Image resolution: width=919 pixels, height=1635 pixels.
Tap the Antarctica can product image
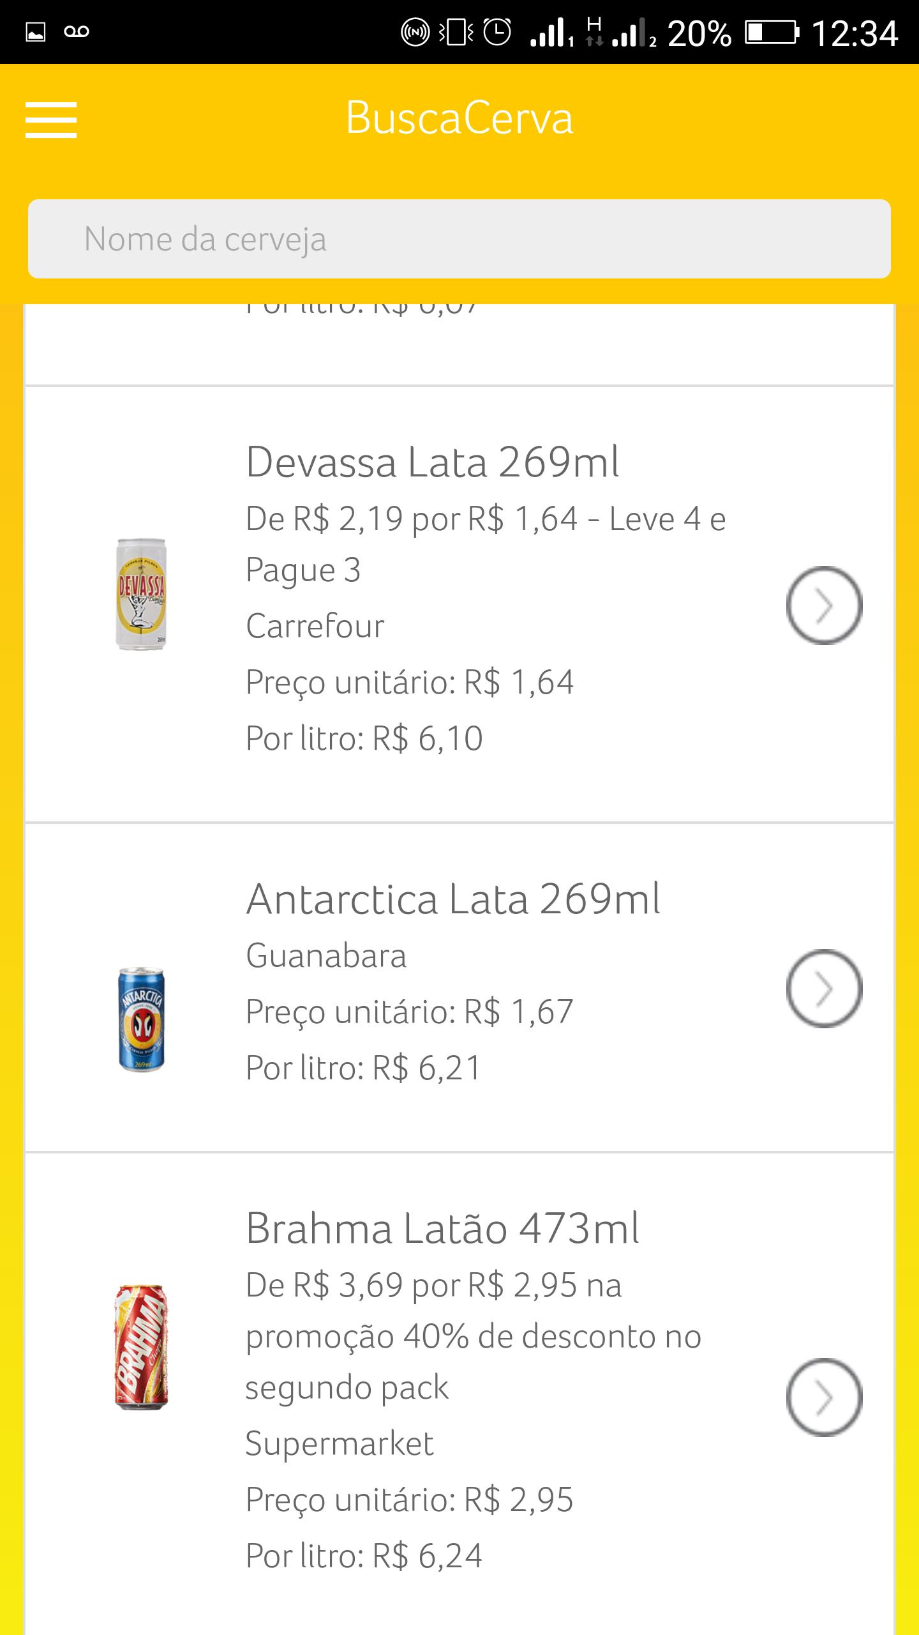click(141, 1019)
